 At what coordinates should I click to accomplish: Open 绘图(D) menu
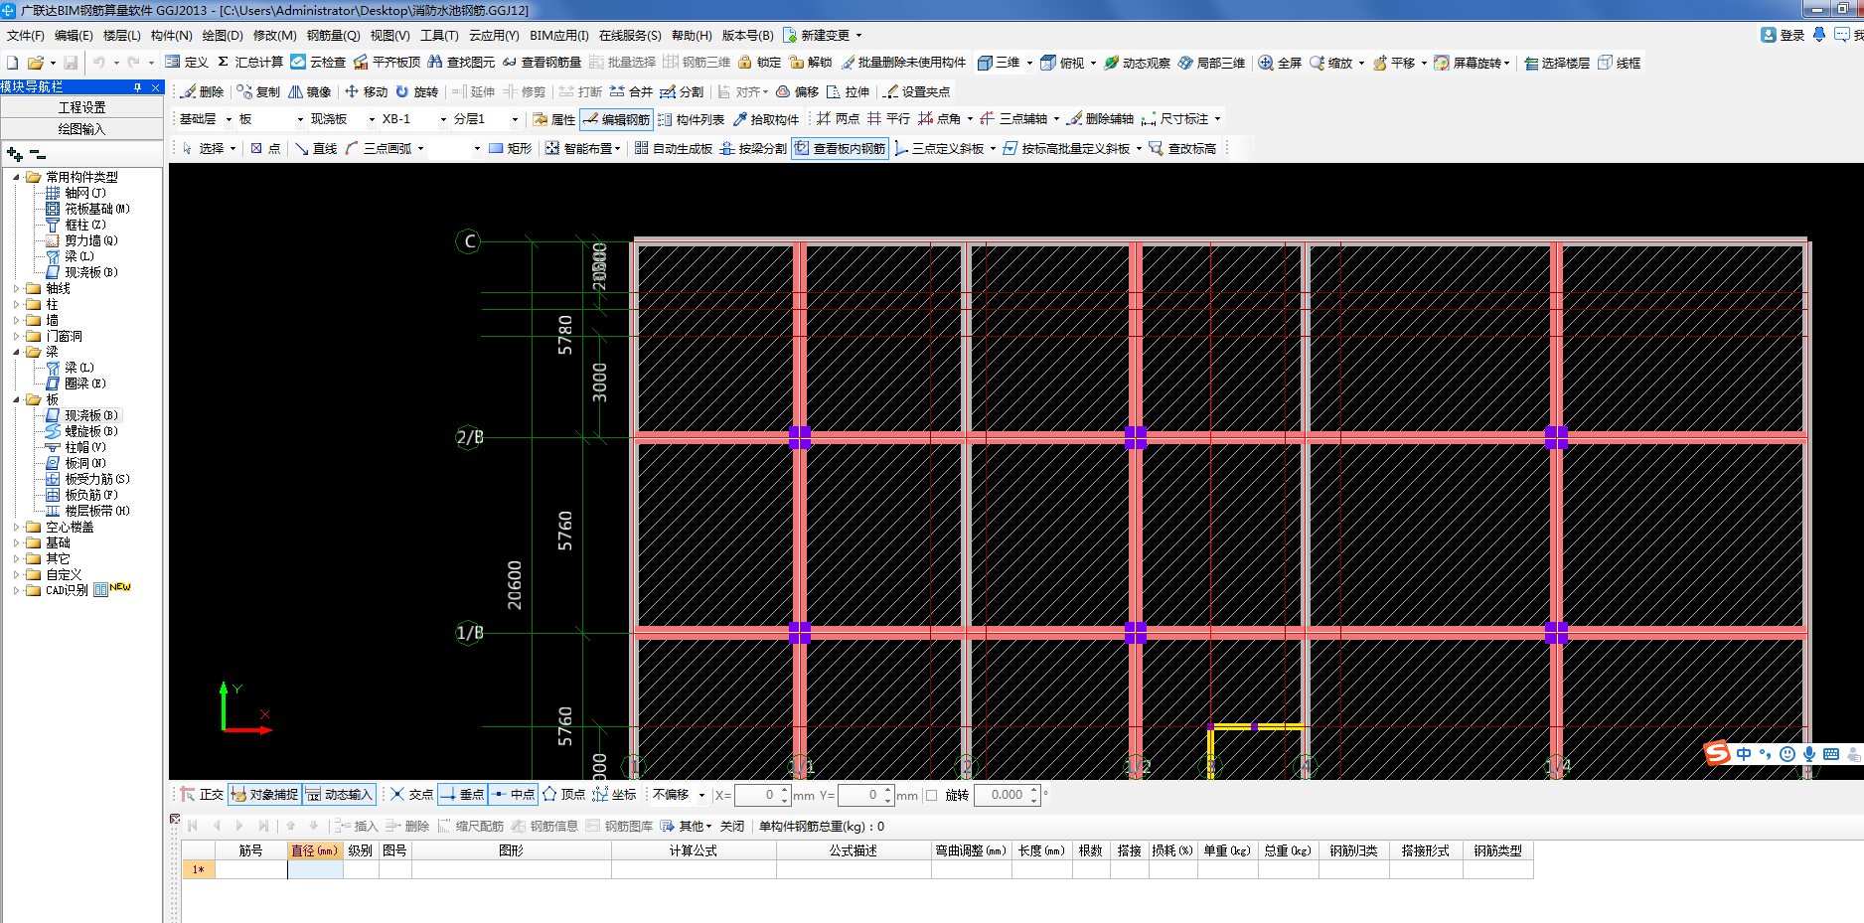click(x=222, y=35)
